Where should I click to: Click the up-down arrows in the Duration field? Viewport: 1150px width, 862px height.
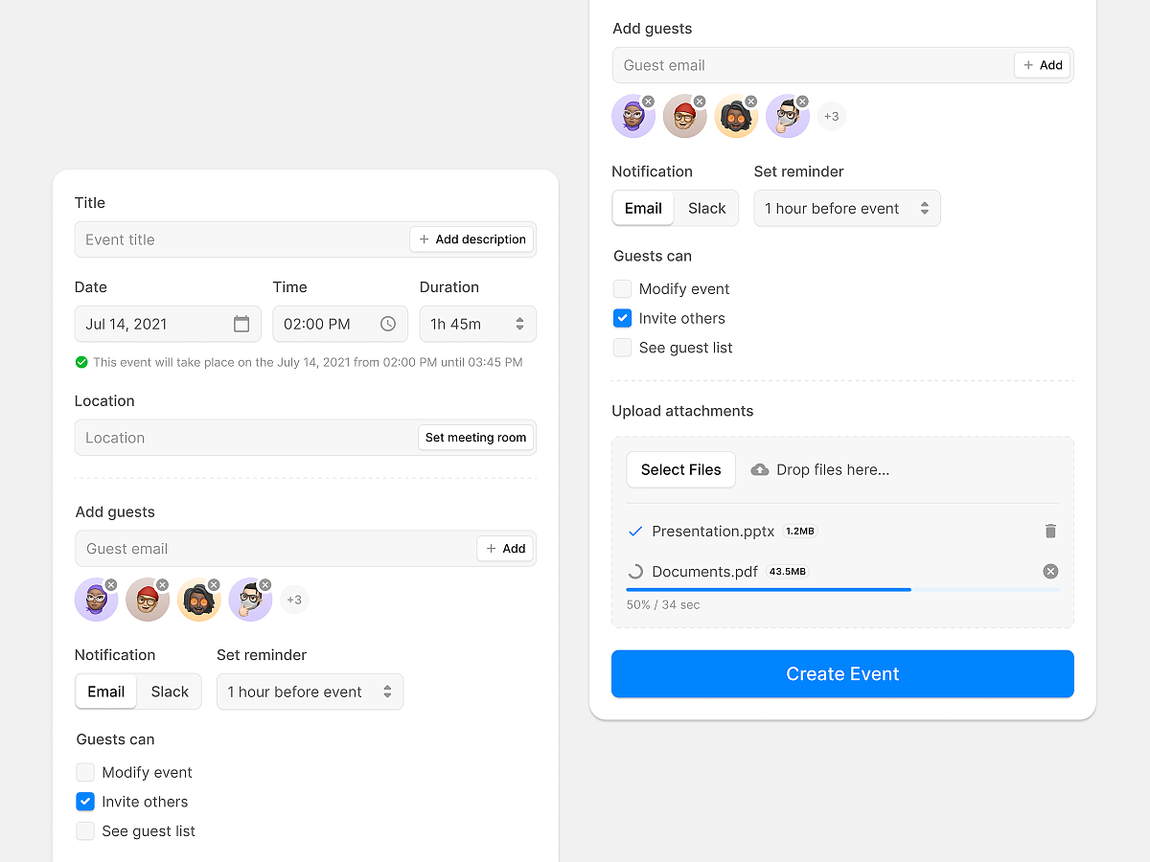click(x=519, y=324)
